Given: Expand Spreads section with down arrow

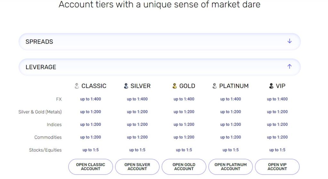Looking at the screenshot, I should 290,41.
